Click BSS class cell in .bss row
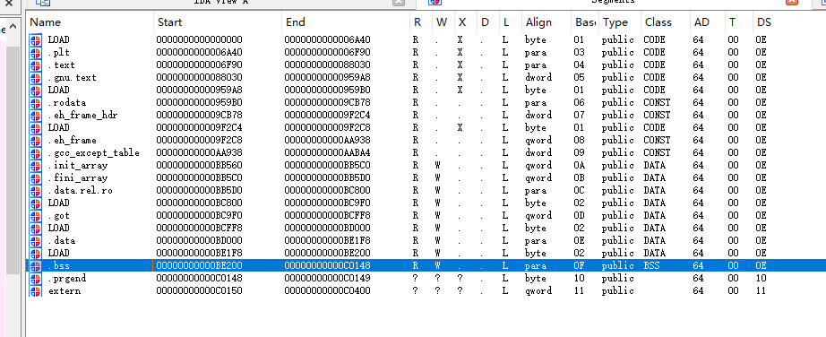The image size is (826, 337). (651, 265)
